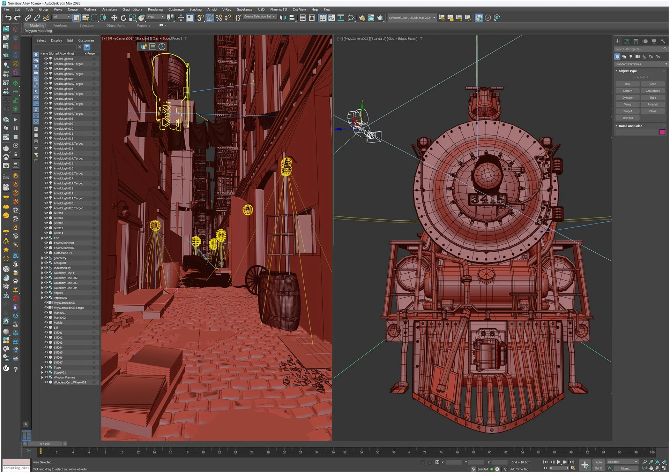Select the Rotate transform tool
Image resolution: width=670 pixels, height=473 pixels.
click(x=123, y=18)
